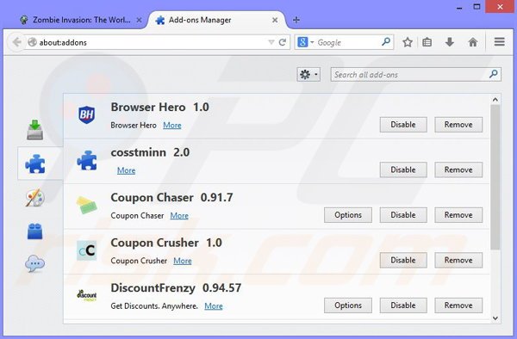The image size is (517, 339).
Task: Select the cosstminn 2.0 title
Action: (x=150, y=152)
